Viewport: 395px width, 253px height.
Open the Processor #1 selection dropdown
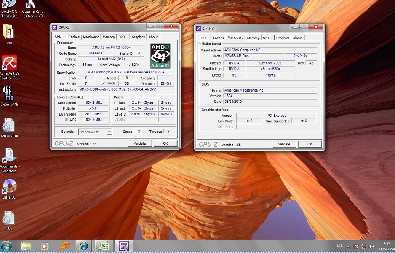coord(95,132)
